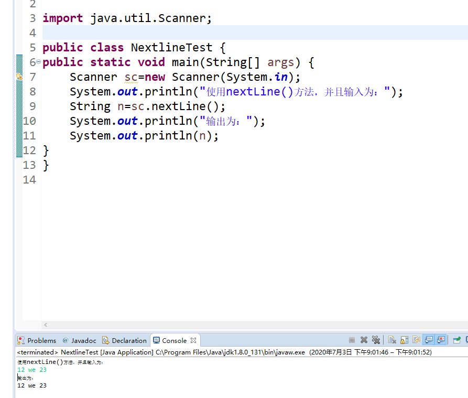Switch to the Problems tab

pyautogui.click(x=37, y=340)
